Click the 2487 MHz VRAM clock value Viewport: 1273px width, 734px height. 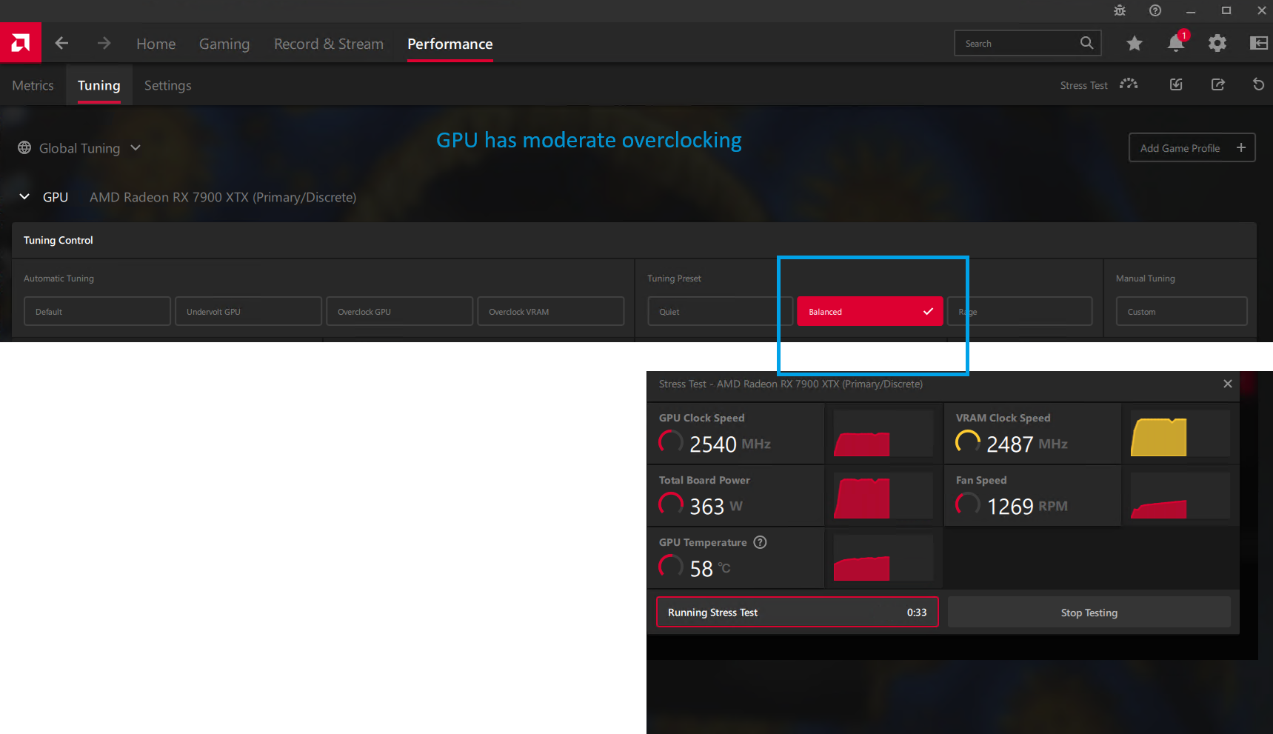[x=1027, y=444]
